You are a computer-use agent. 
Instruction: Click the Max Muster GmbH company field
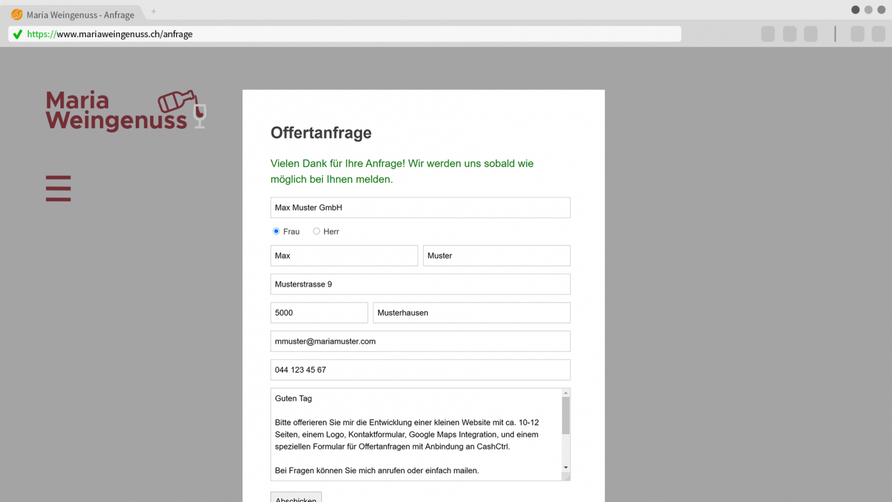click(420, 207)
